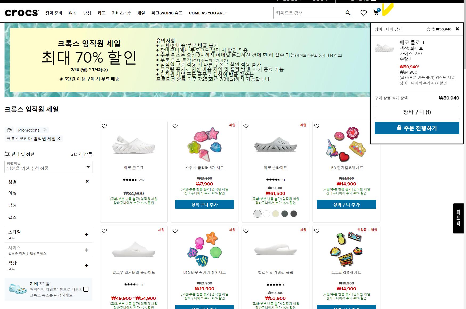Open the 피드백 feedback tab
Screen dimensions: 466x309
(x=458, y=218)
